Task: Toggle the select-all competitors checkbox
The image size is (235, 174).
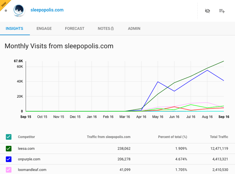Action: pos(9,137)
